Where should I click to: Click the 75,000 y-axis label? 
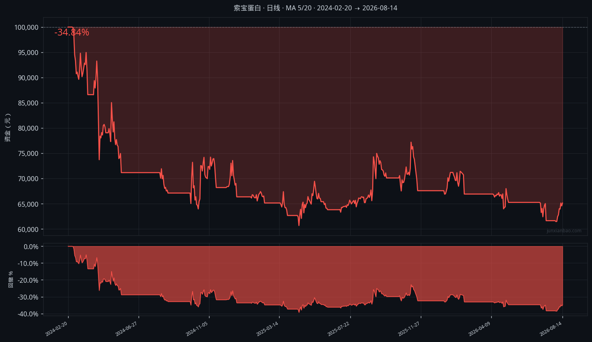[x=28, y=154]
